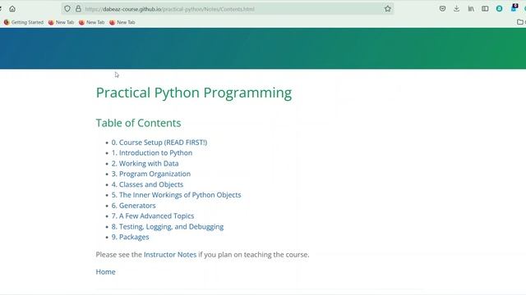Click the Save to Pocket icon
The width and height of the screenshot is (526, 295).
click(x=442, y=9)
